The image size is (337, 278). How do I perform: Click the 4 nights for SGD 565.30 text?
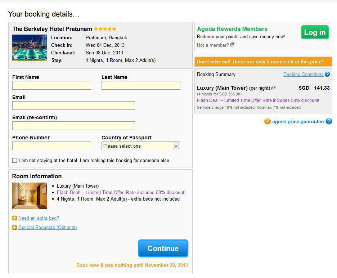[x=219, y=94]
